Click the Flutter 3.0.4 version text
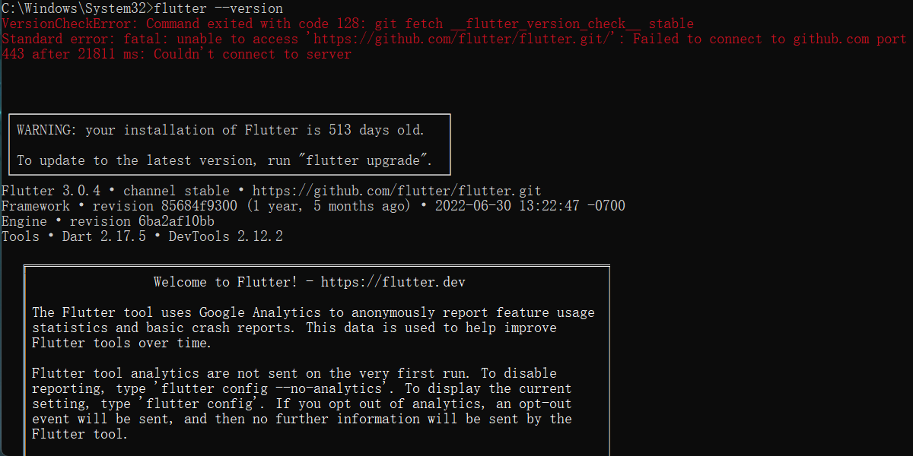This screenshot has width=913, height=456. pyautogui.click(x=51, y=192)
